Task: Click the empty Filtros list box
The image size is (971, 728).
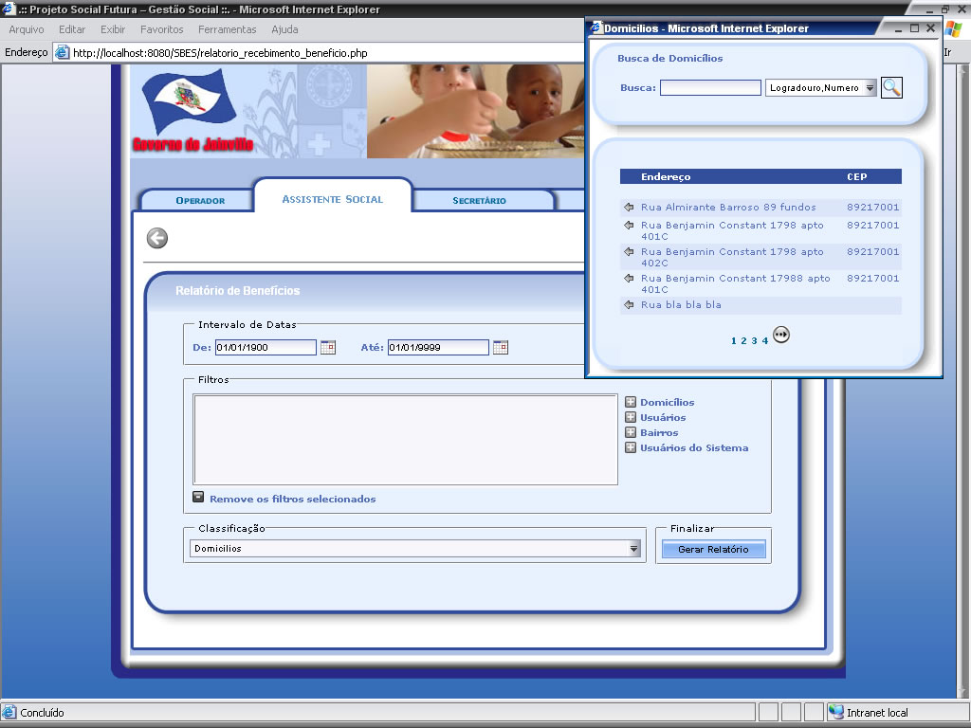Action: tap(406, 440)
